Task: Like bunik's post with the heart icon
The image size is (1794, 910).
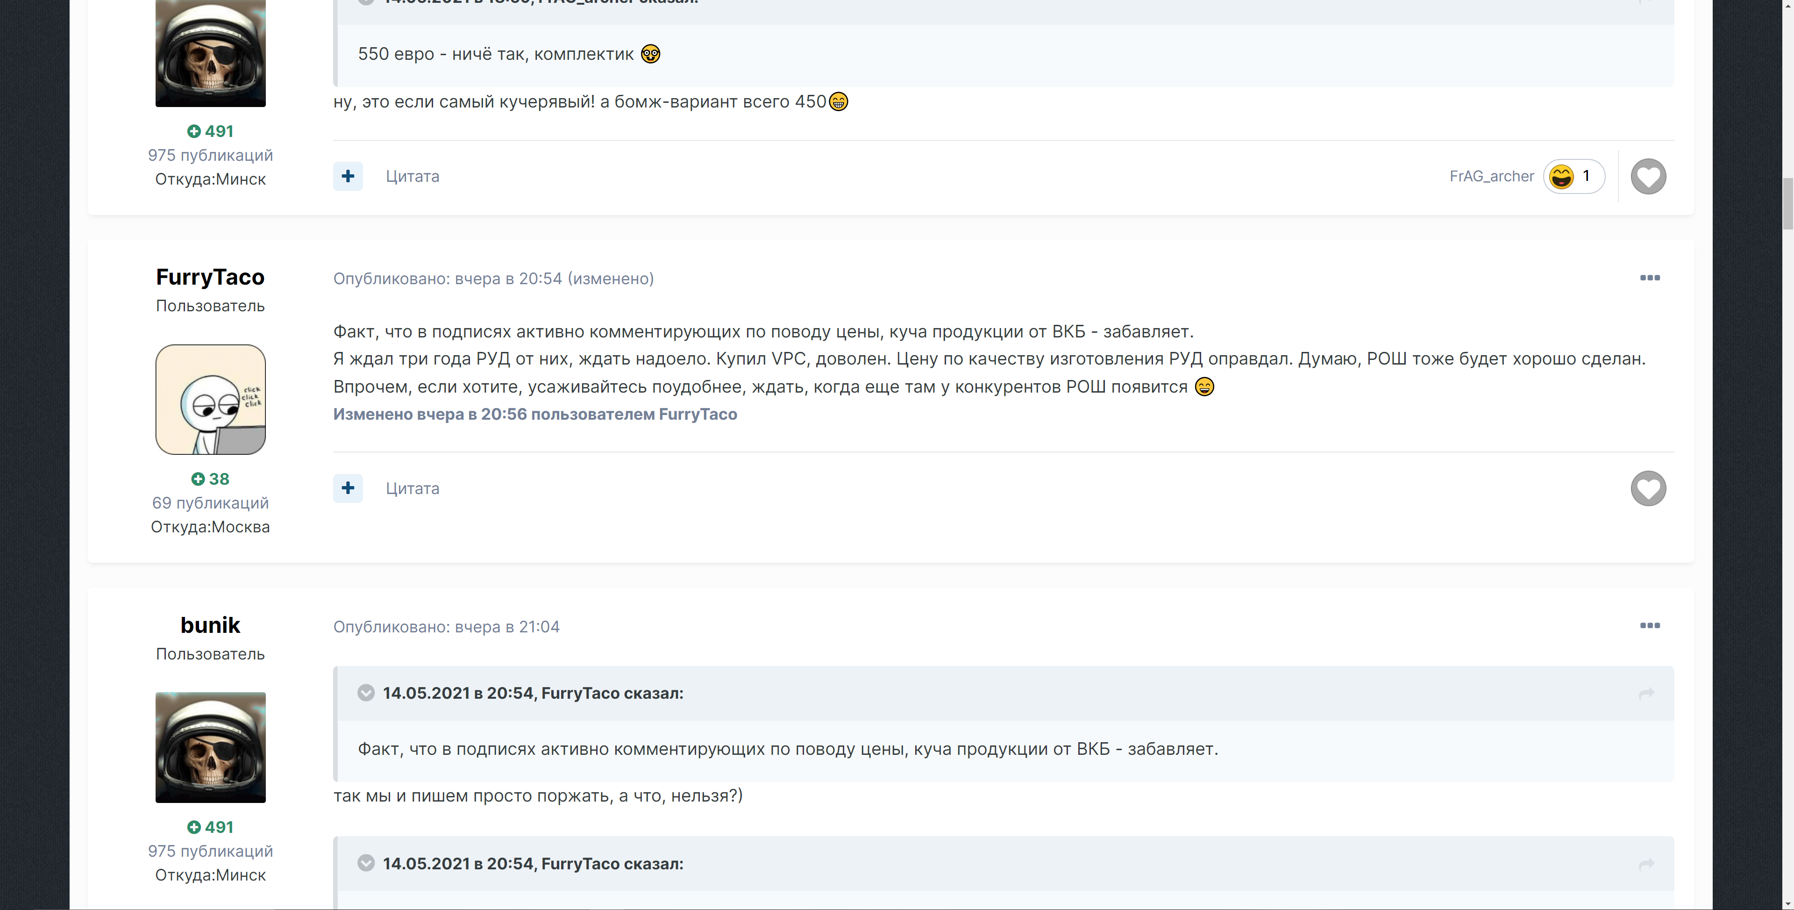Action: (1648, 176)
